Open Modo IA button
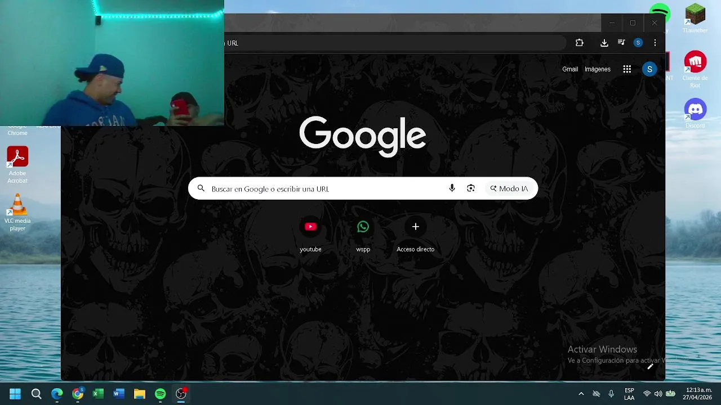Screen dimensions: 721x405 click(509, 188)
